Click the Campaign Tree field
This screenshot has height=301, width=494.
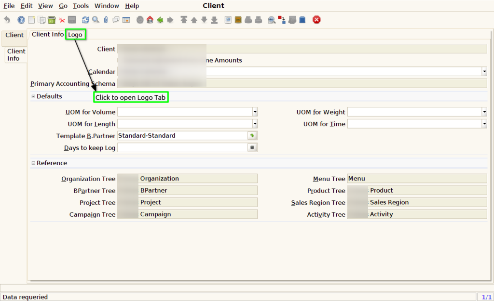pos(187,214)
